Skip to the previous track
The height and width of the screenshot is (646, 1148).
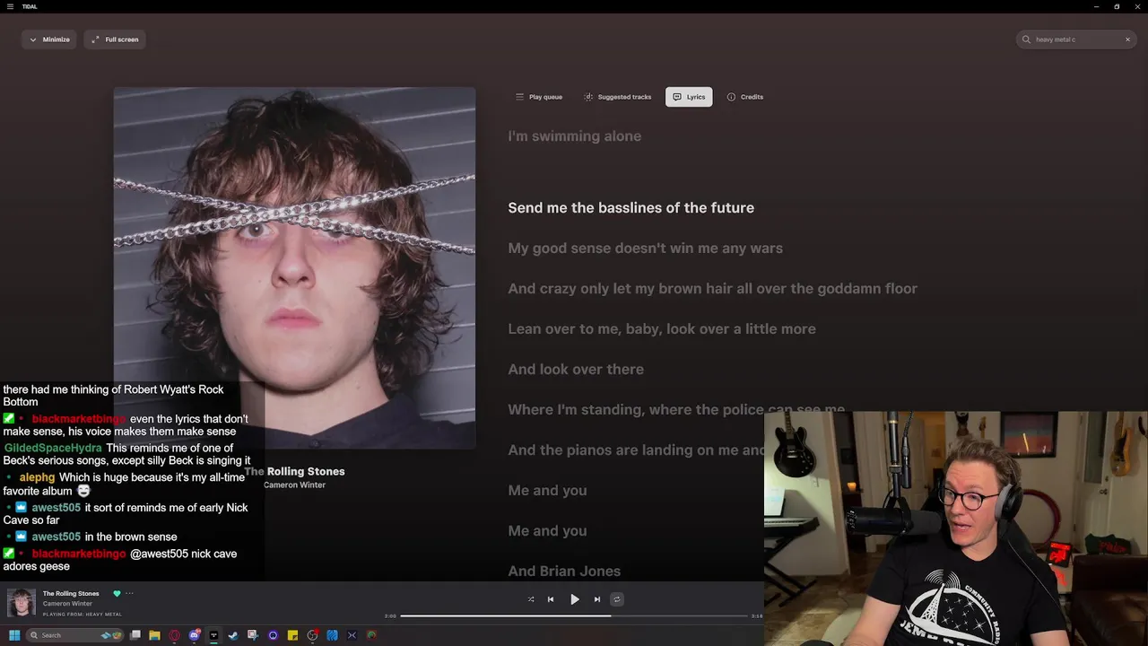551,599
